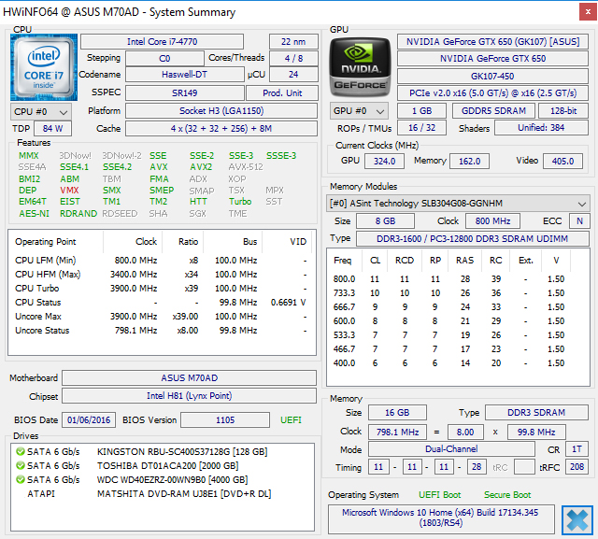Click the SSE4.2 feature flag

tap(117, 167)
